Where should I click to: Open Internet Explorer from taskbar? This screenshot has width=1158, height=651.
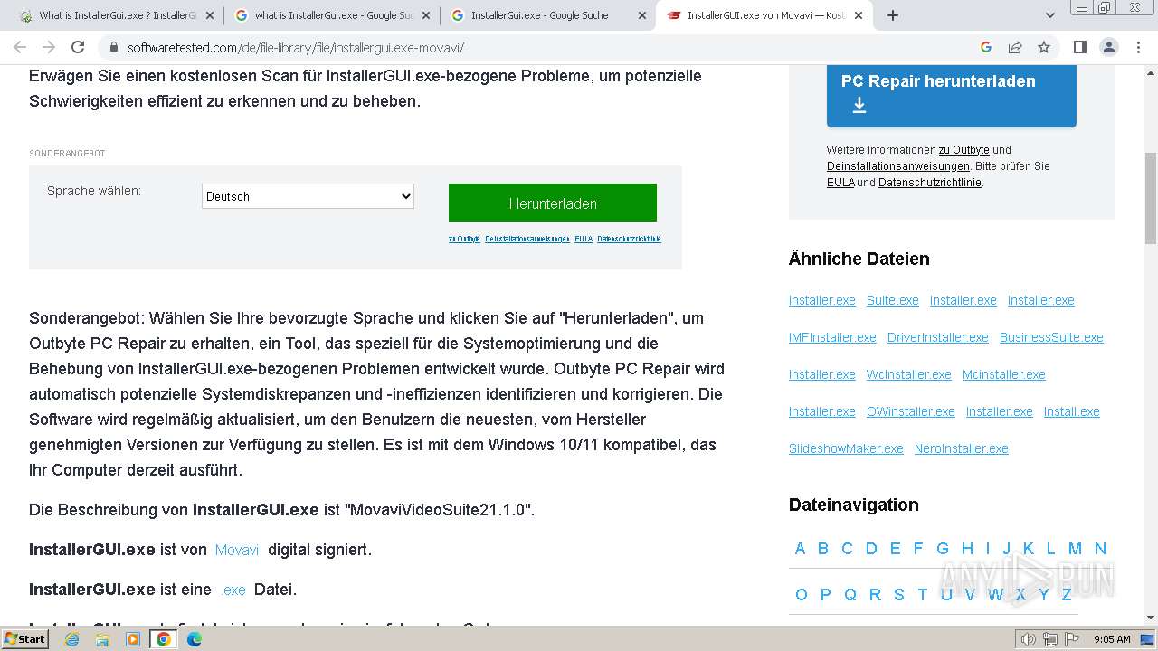point(72,639)
